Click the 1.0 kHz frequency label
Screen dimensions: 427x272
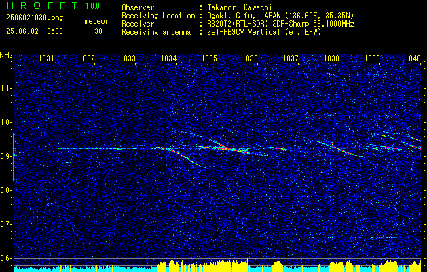[x=5, y=122]
